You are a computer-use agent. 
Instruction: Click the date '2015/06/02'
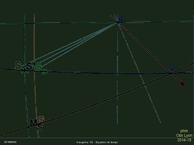[10, 142]
